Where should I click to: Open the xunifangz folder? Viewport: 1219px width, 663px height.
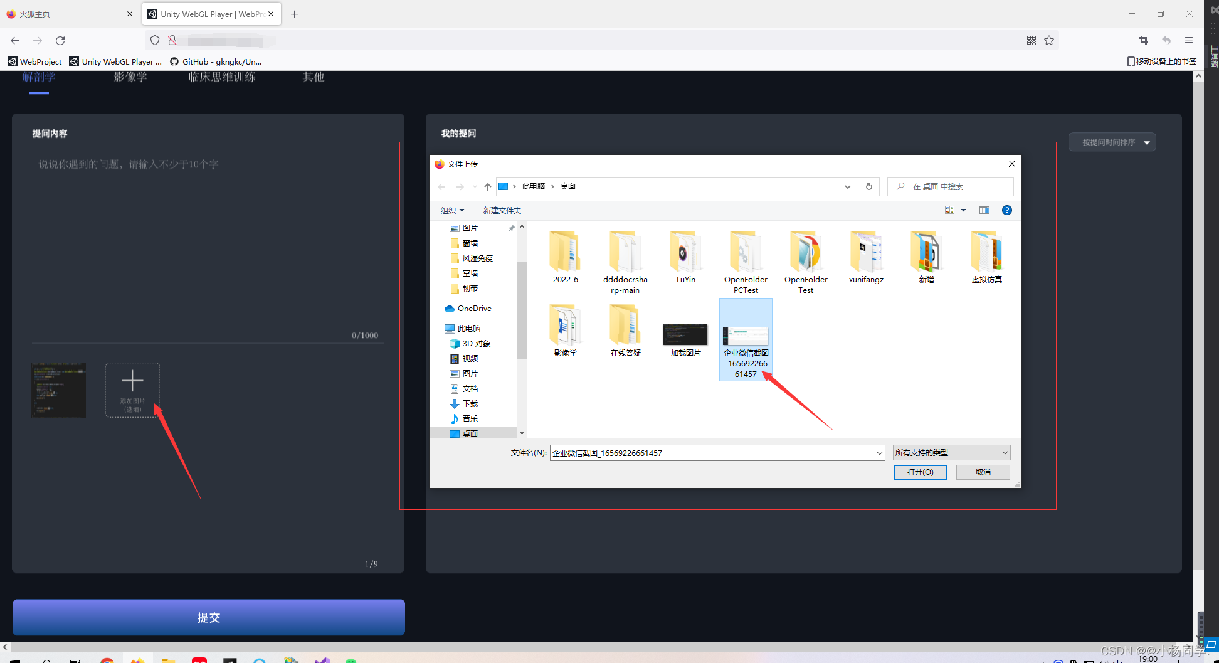pos(866,257)
